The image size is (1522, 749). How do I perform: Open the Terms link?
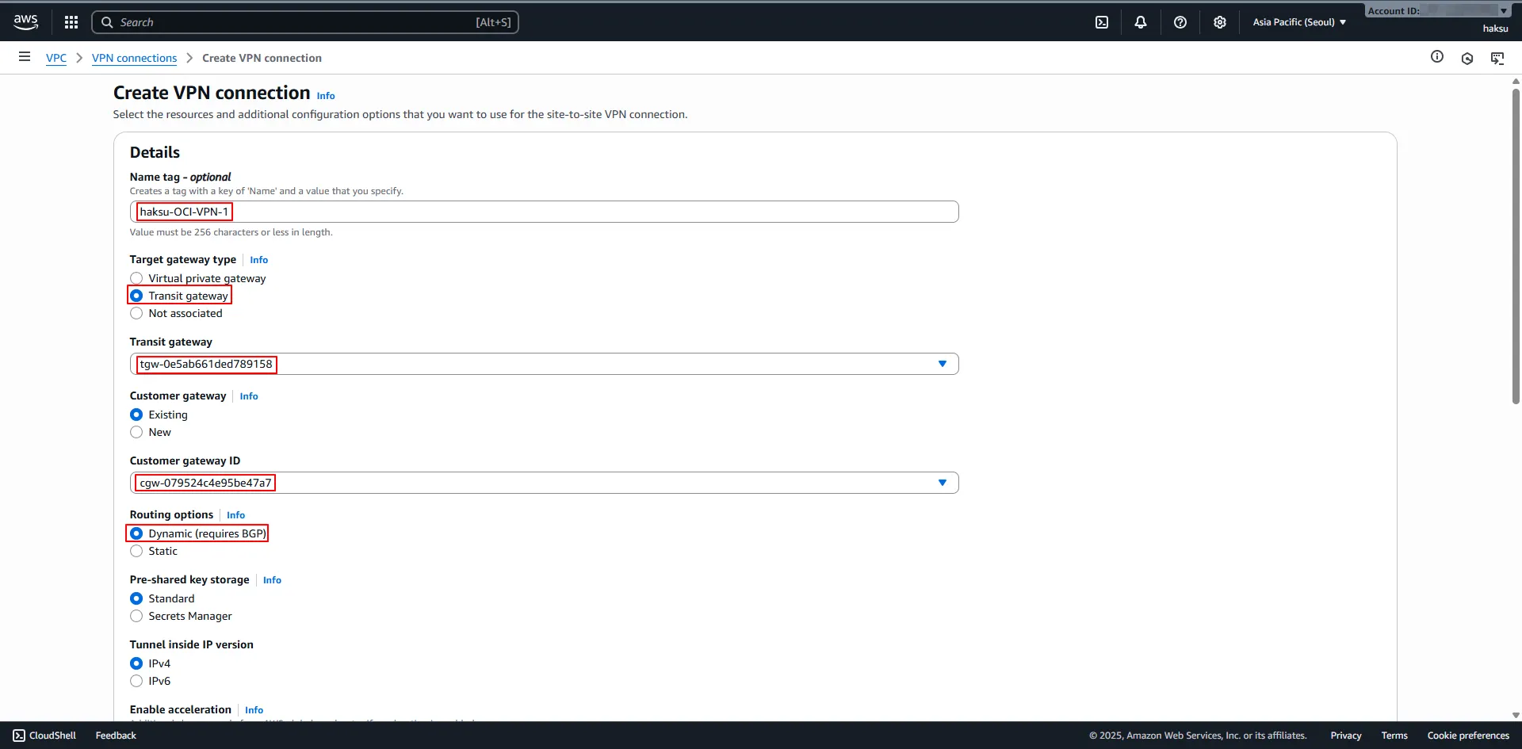(x=1394, y=736)
